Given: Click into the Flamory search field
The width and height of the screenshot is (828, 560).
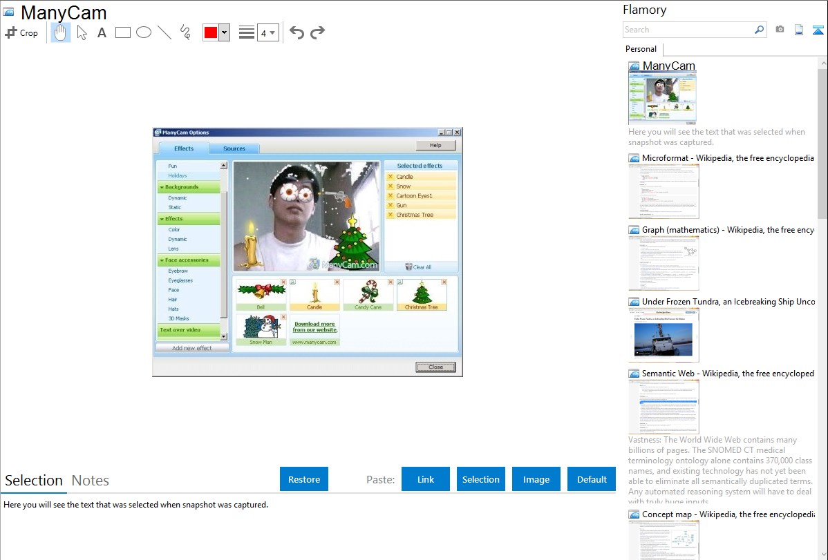Looking at the screenshot, I should tap(688, 30).
